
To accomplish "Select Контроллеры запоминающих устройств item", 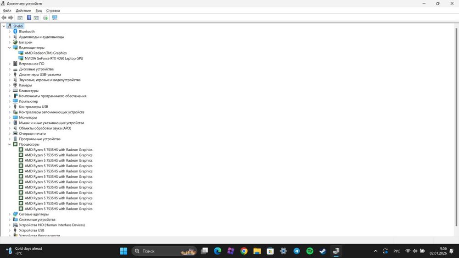I will [x=51, y=112].
